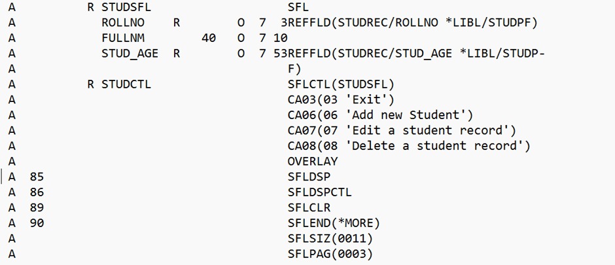Place cursor on FULLNM field name

tap(122, 38)
